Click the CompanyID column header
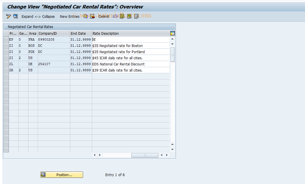This screenshot has width=305, height=184. pyautogui.click(x=54, y=33)
